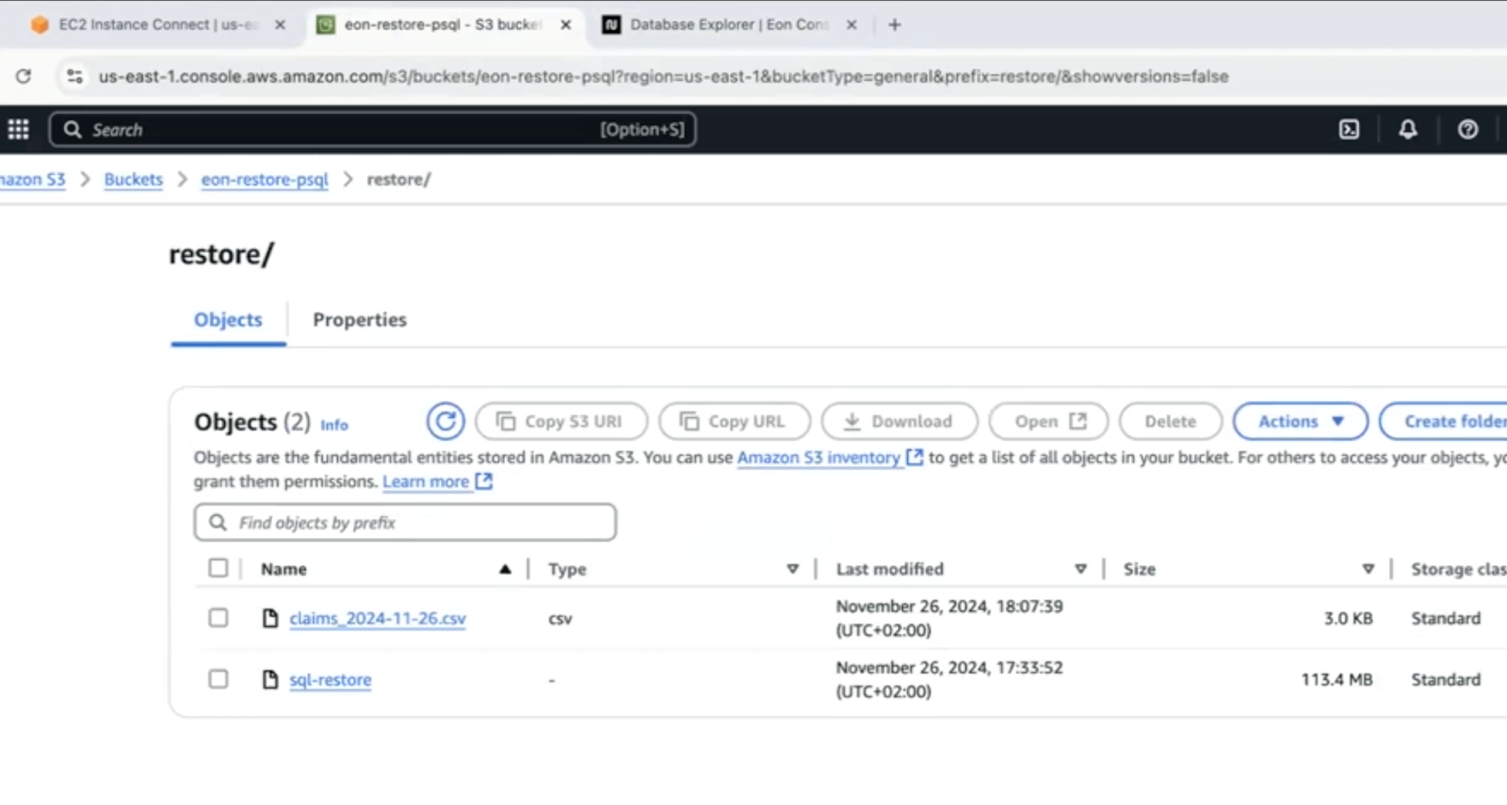Click the Copy S3 URI button
This screenshot has height=805, width=1507.
561,421
